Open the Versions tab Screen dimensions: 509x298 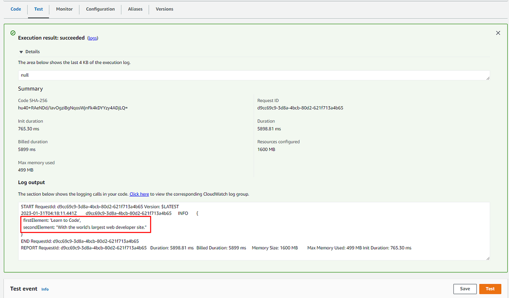(x=164, y=9)
